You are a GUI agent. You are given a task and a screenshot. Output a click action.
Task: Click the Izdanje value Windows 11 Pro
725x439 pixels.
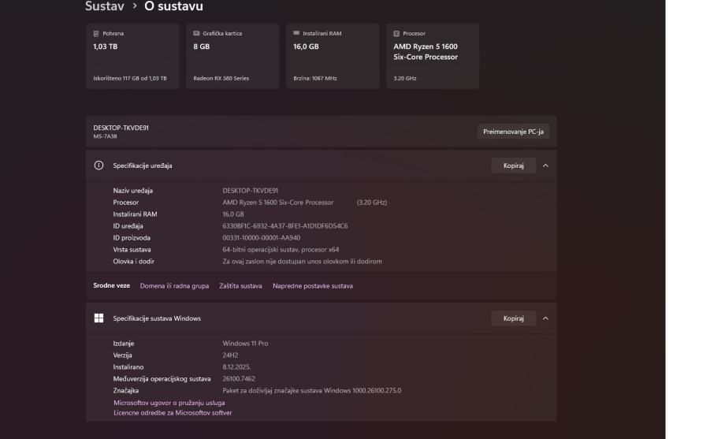(x=245, y=344)
